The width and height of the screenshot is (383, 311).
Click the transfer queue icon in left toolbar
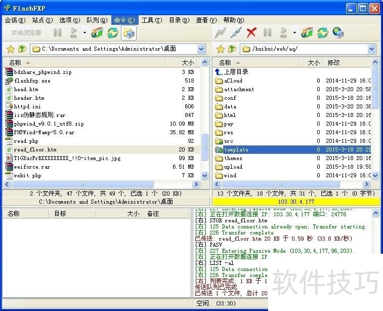tap(97, 33)
